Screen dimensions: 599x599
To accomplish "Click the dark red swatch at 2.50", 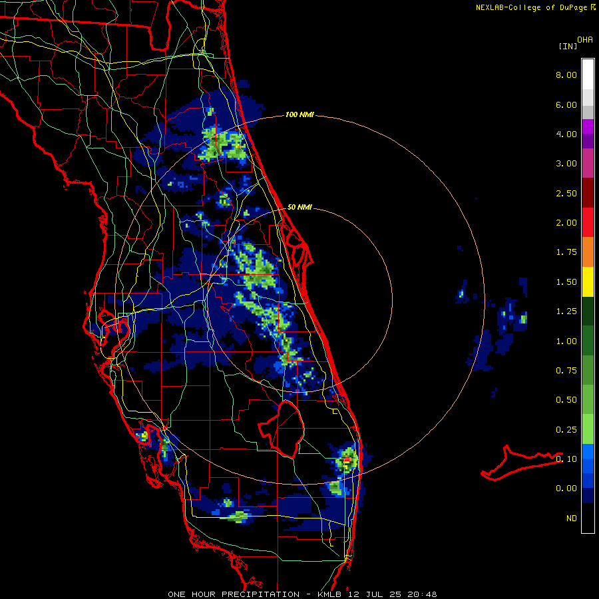I will tap(588, 193).
